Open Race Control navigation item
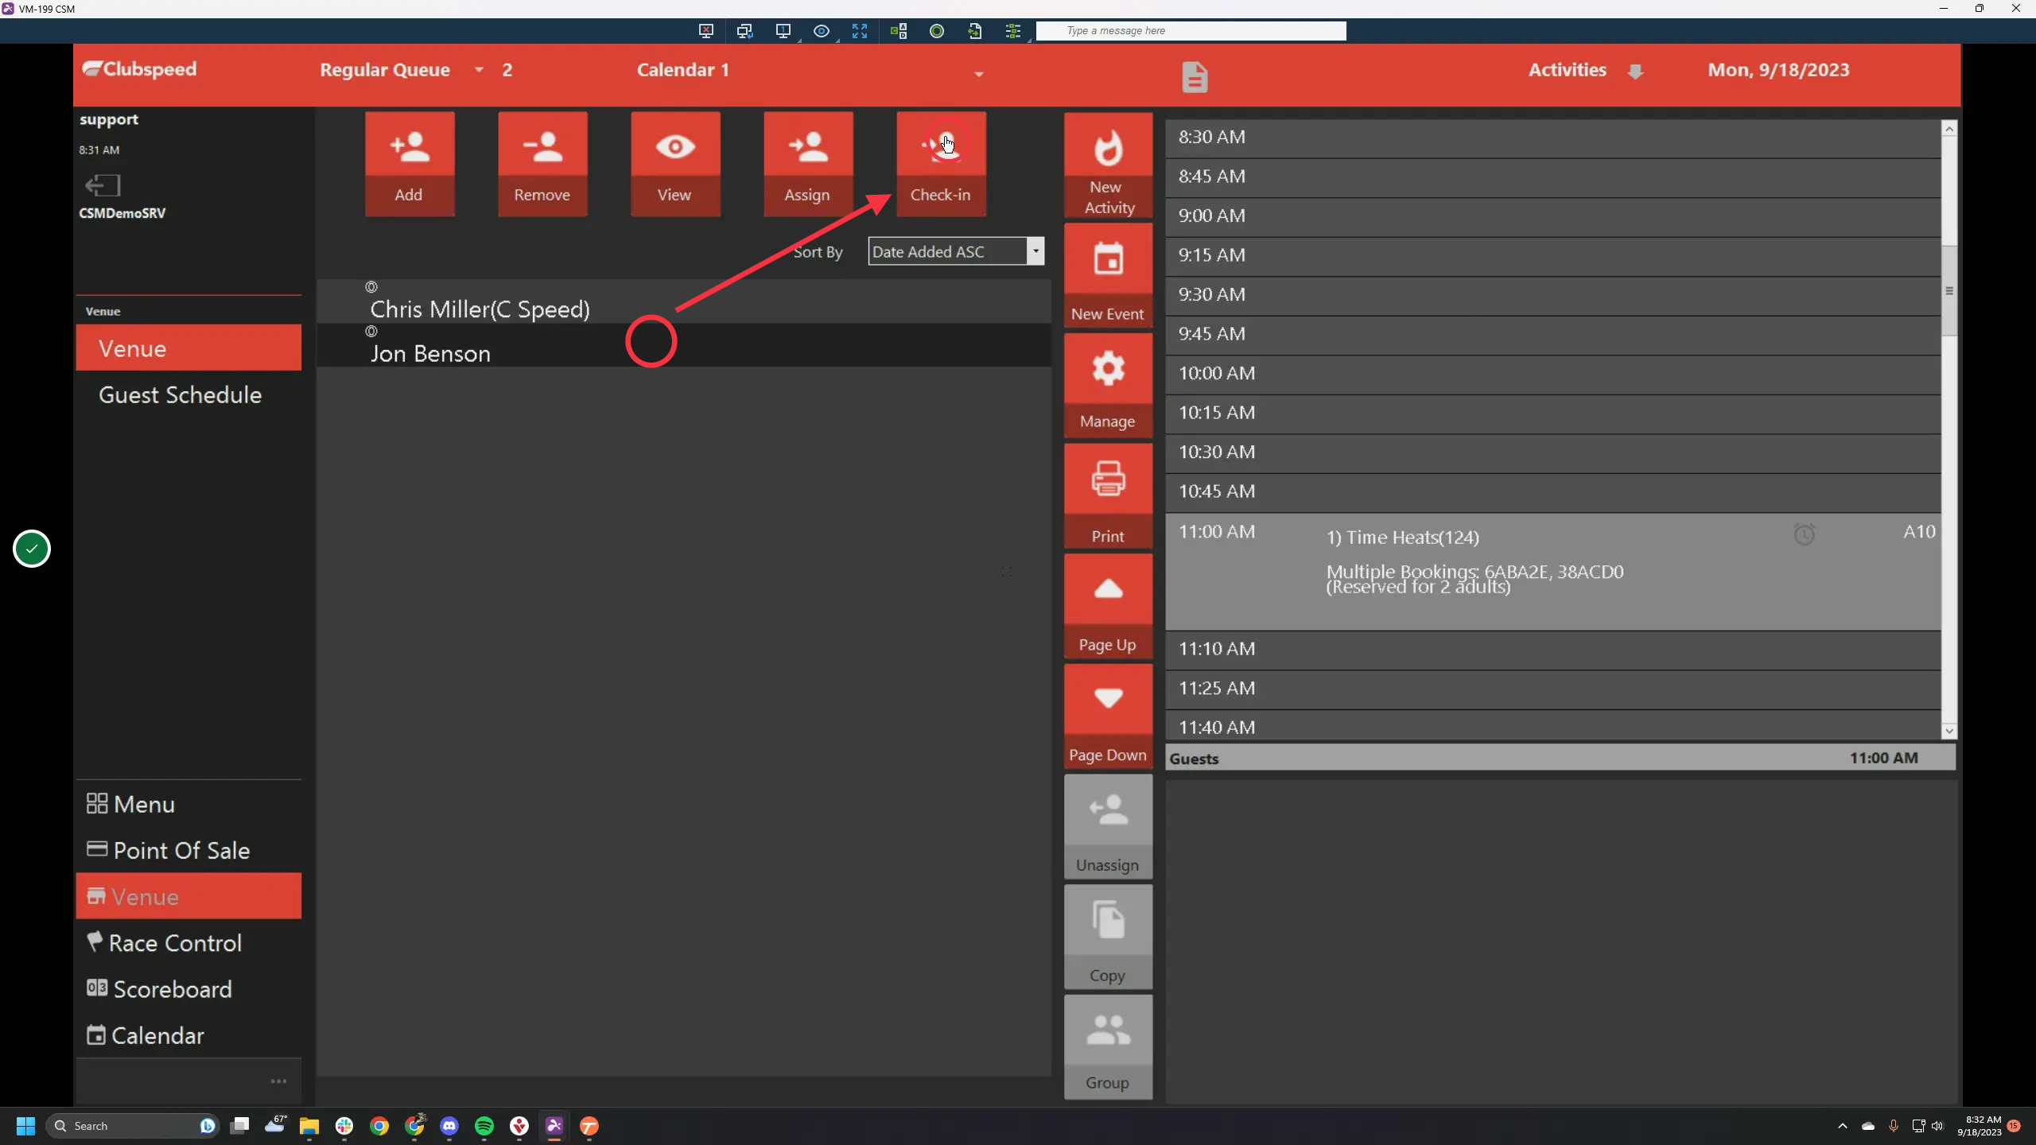The width and height of the screenshot is (2036, 1145). (x=188, y=943)
